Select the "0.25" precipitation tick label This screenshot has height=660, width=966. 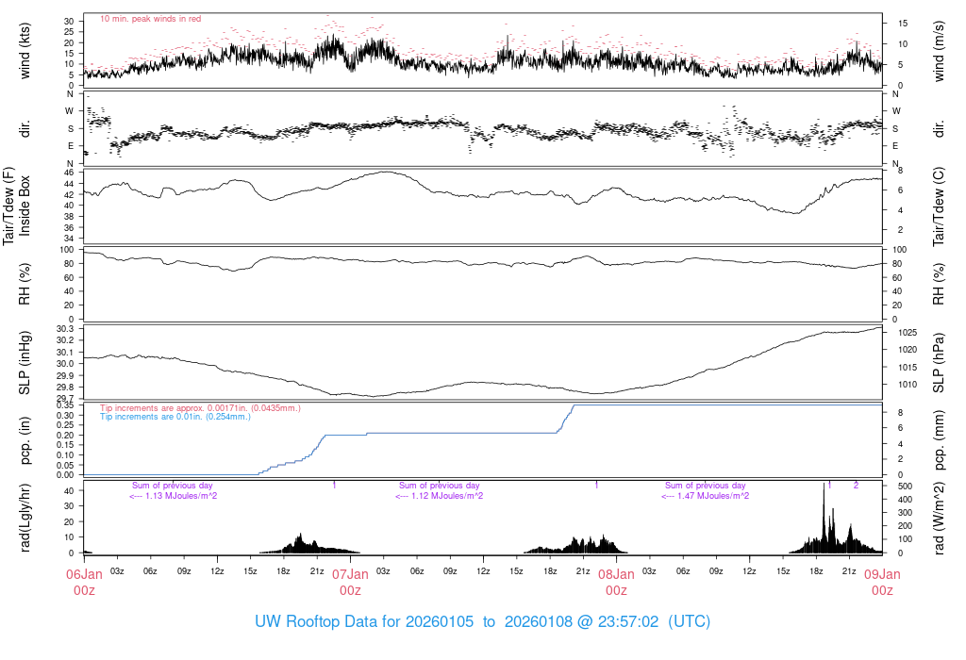coord(65,425)
